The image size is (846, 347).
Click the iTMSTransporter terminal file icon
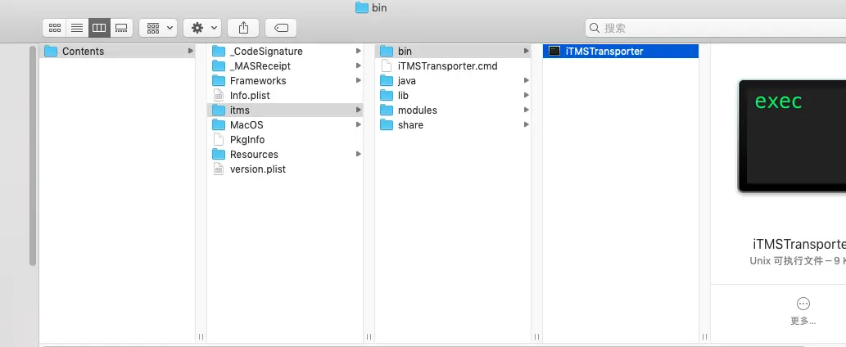[554, 52]
